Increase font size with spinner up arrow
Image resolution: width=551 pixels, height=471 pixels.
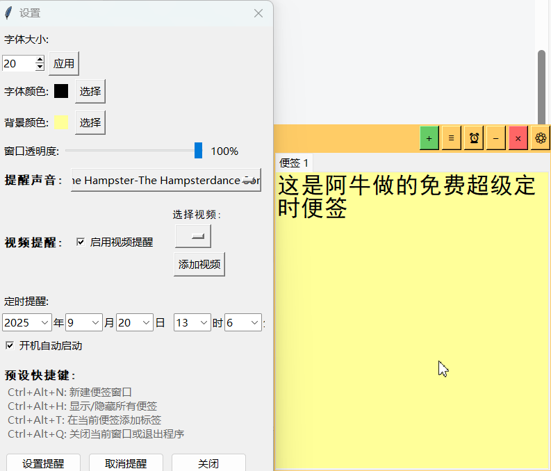40,60
